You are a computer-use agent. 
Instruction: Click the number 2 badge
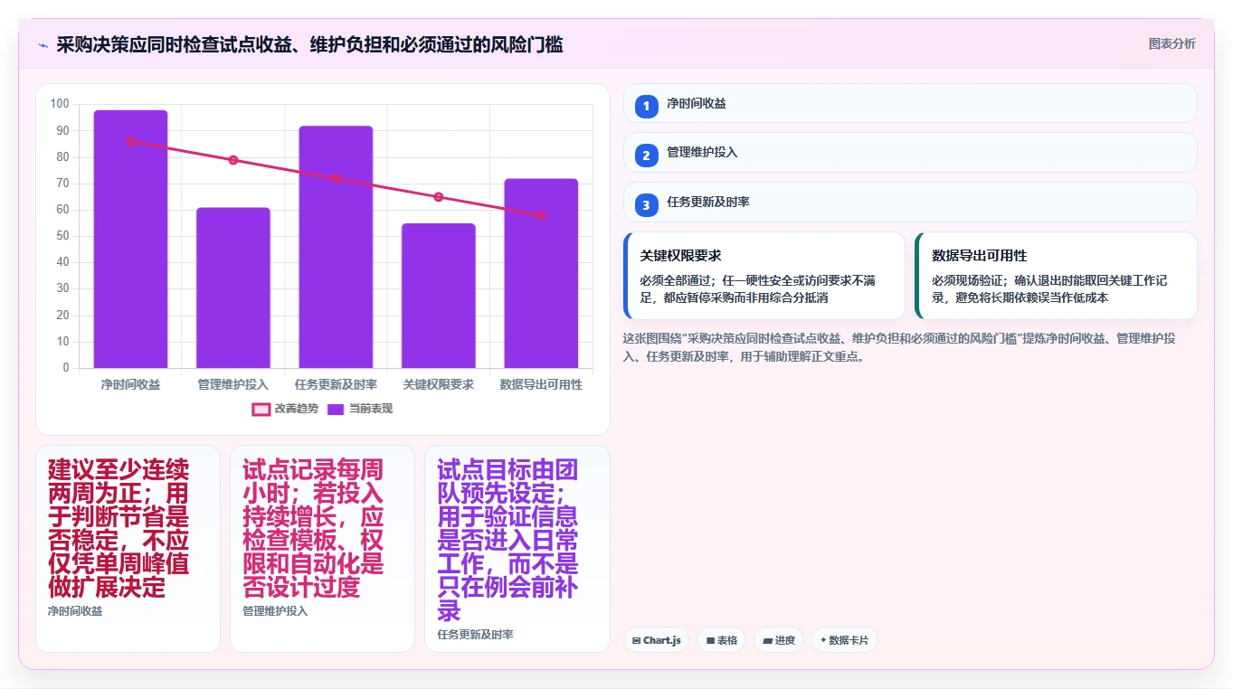[x=646, y=156]
